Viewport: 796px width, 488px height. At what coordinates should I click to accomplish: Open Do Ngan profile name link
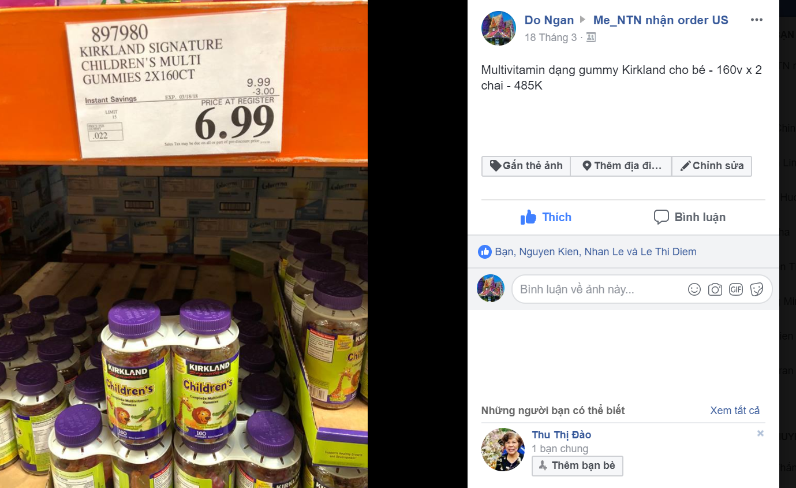(549, 20)
